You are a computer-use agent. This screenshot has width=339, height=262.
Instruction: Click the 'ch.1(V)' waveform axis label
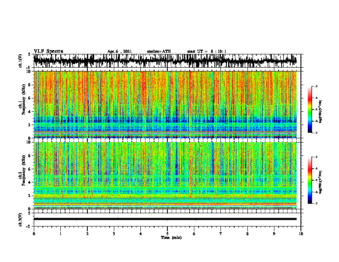tap(21, 61)
